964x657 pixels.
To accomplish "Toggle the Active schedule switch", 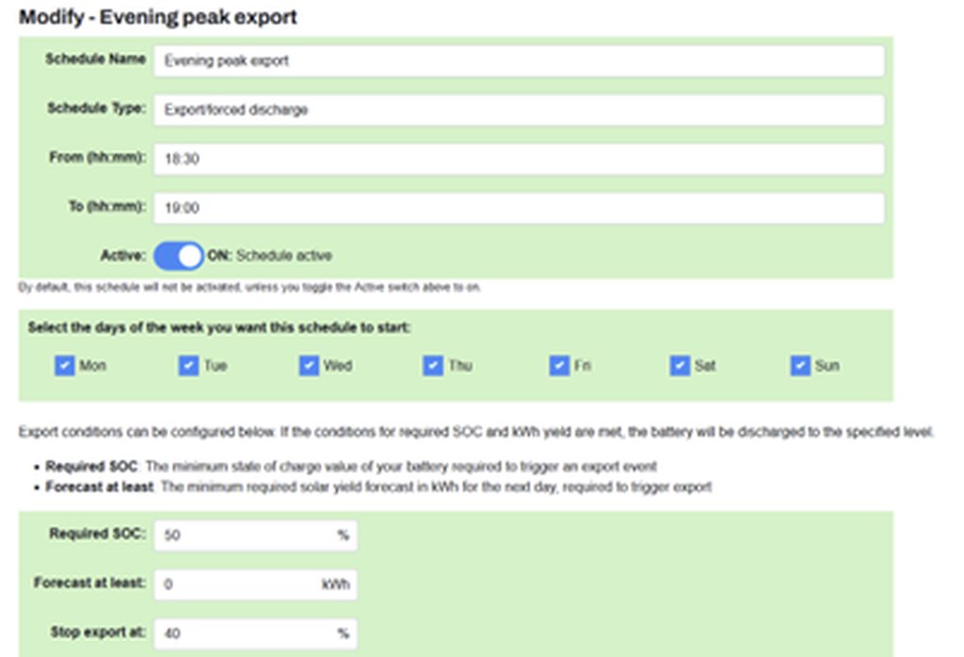I will [x=178, y=255].
